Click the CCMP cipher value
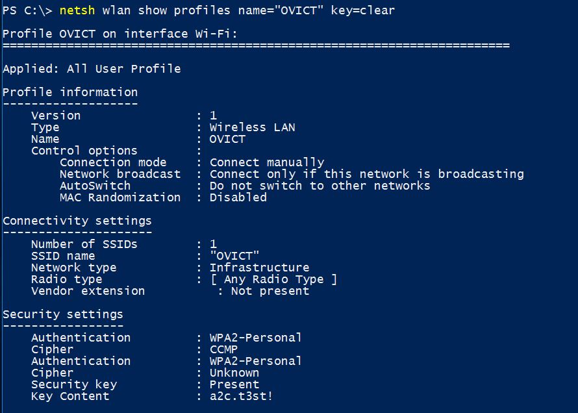Image resolution: width=578 pixels, height=413 pixels. pos(223,349)
